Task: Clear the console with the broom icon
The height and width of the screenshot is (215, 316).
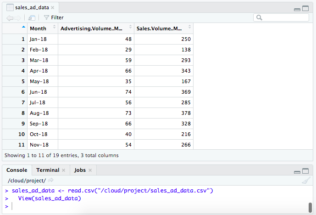Action: point(306,181)
